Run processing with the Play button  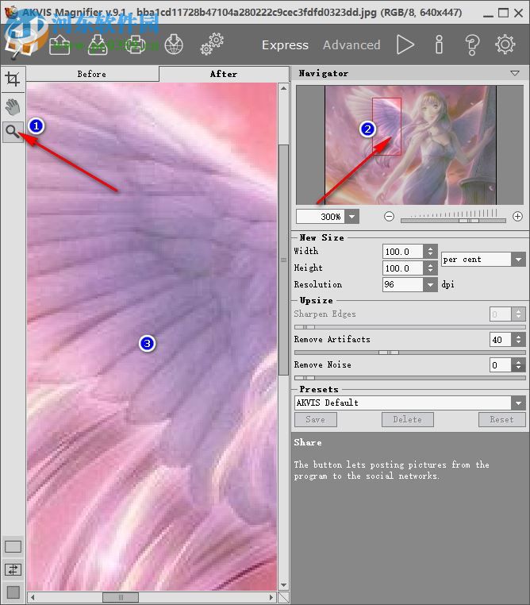pos(405,44)
